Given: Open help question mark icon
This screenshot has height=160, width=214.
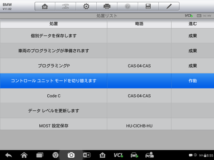Looking at the screenshot, I should 128,6.
